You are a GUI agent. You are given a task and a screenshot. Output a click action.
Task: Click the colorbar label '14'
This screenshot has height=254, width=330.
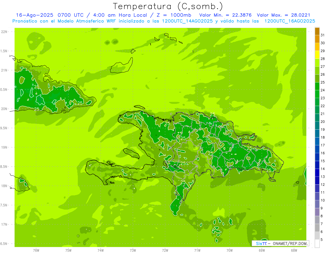click(323, 169)
